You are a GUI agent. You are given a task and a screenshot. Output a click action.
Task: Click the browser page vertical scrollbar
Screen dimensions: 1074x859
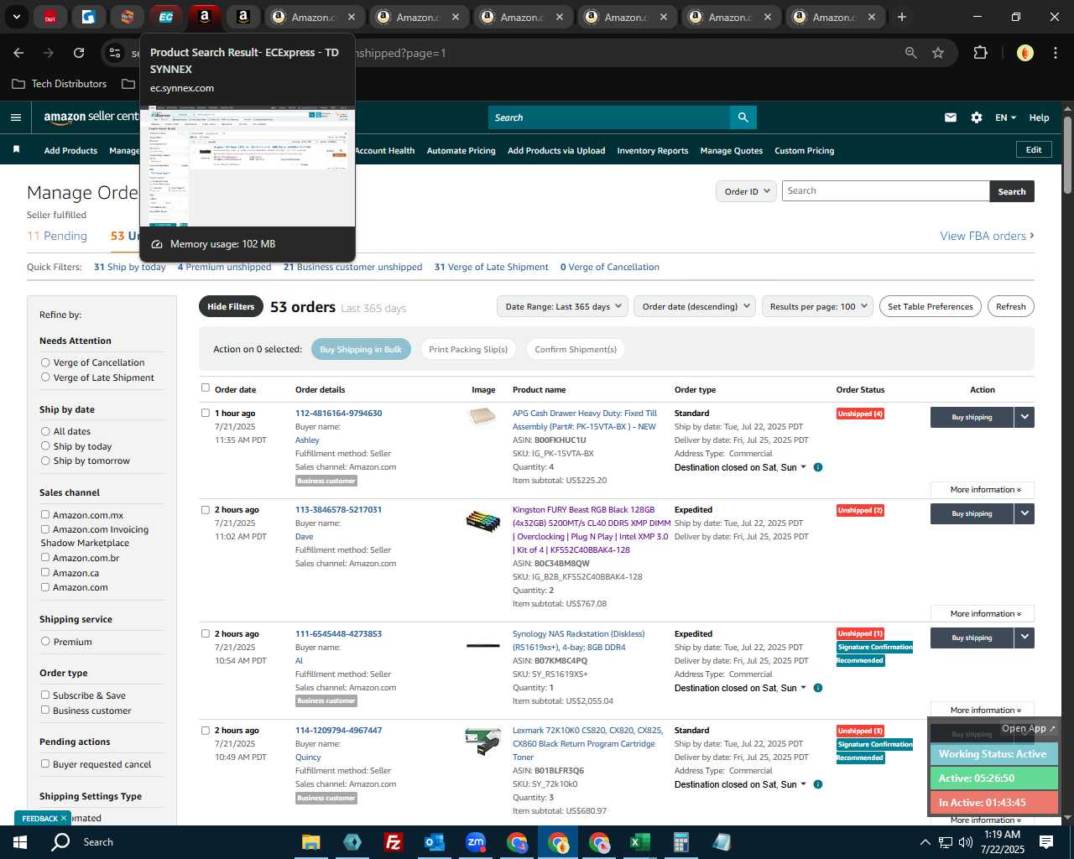(1067, 155)
